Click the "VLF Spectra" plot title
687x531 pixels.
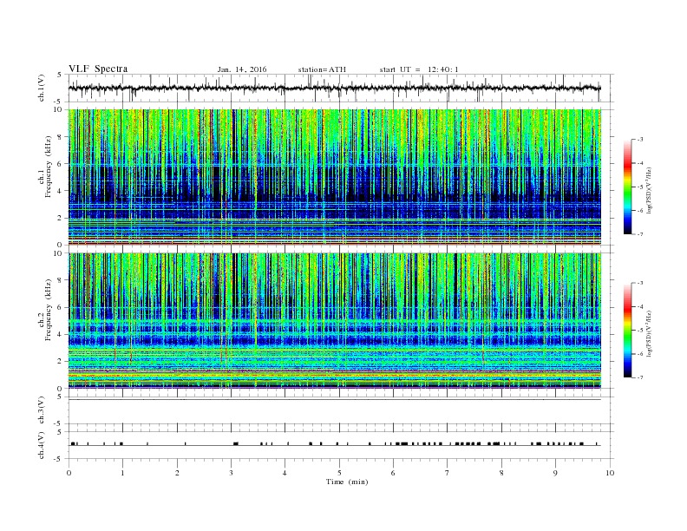(x=98, y=69)
